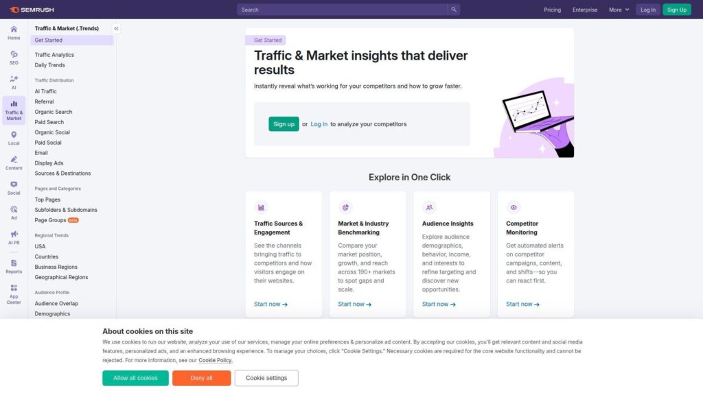703x395 pixels.
Task: Select the Local toolkit icon
Action: [x=13, y=138]
